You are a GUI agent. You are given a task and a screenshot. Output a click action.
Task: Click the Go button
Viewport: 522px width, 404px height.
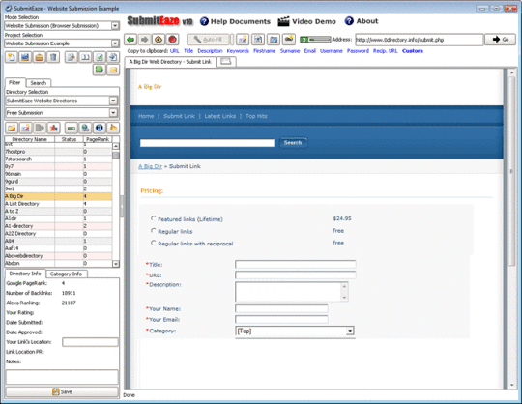tap(501, 40)
